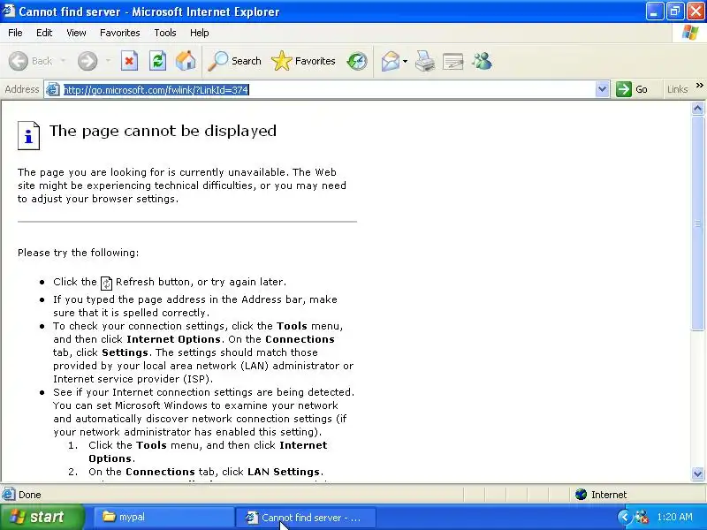The image size is (707, 530).
Task: Click the network connection tray icon
Action: pyautogui.click(x=642, y=517)
